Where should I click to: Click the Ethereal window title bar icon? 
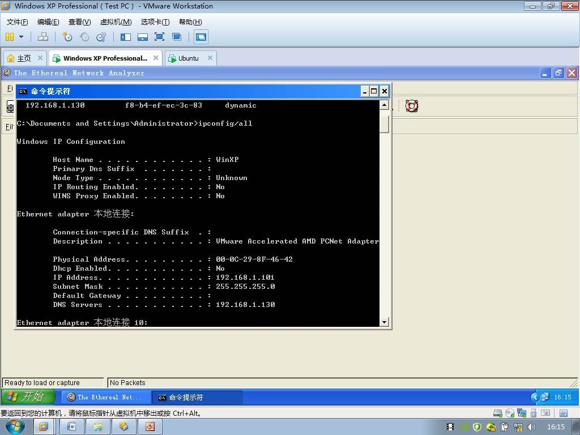click(7, 72)
